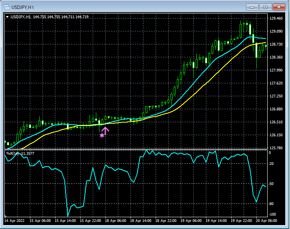Click the -50 level on %R scale
This screenshot has width=290, height=229.
(271, 184)
